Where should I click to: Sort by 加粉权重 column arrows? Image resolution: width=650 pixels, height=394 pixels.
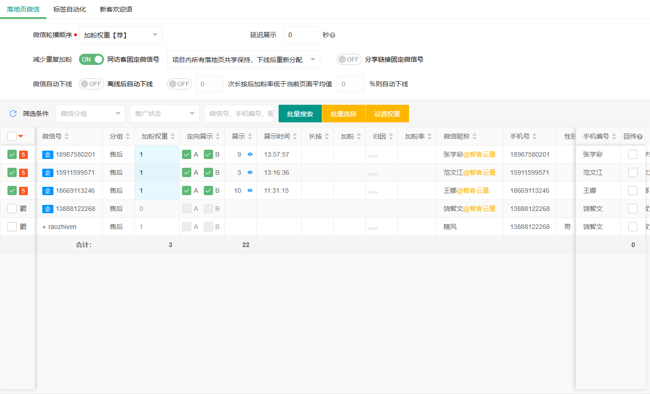tap(173, 136)
